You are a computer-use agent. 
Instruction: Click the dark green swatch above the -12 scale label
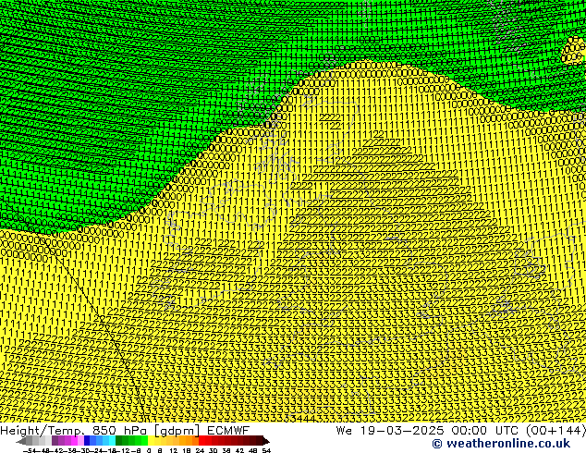[x=119, y=441]
